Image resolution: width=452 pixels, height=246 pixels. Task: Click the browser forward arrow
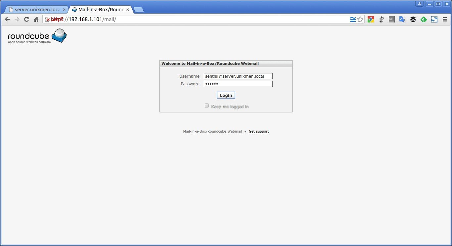[17, 20]
